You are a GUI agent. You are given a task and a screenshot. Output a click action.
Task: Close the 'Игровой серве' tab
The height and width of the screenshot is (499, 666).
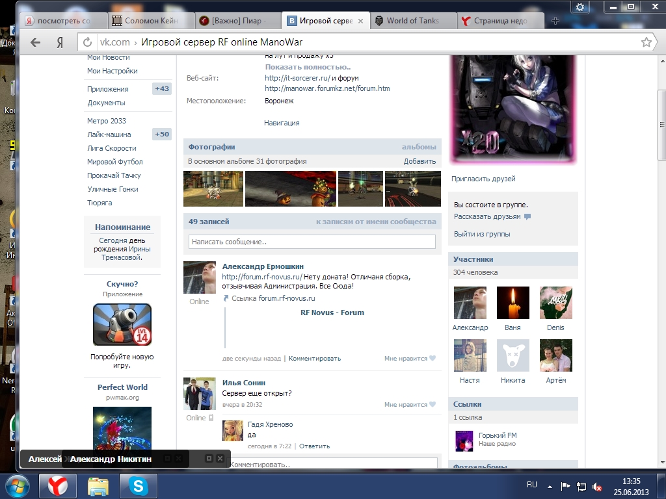(360, 21)
